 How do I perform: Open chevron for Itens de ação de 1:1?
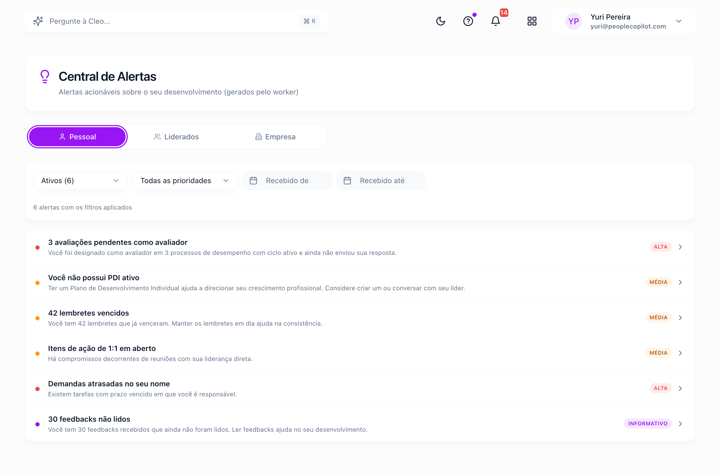[x=680, y=353]
